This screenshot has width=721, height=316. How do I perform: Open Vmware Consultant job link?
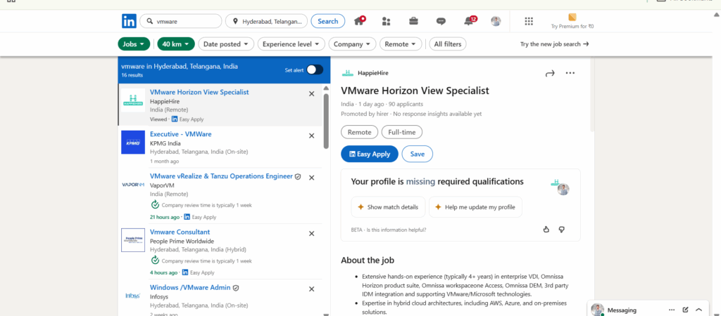[x=180, y=232]
